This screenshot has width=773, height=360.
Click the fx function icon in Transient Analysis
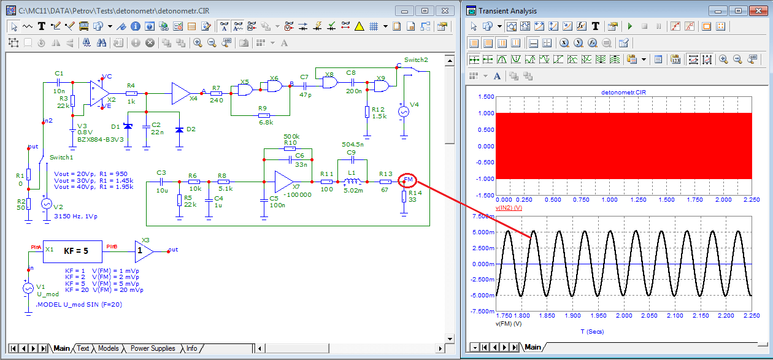point(582,26)
